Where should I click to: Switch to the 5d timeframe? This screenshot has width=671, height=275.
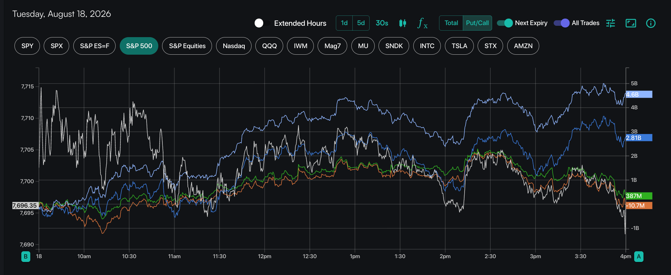pyautogui.click(x=361, y=23)
